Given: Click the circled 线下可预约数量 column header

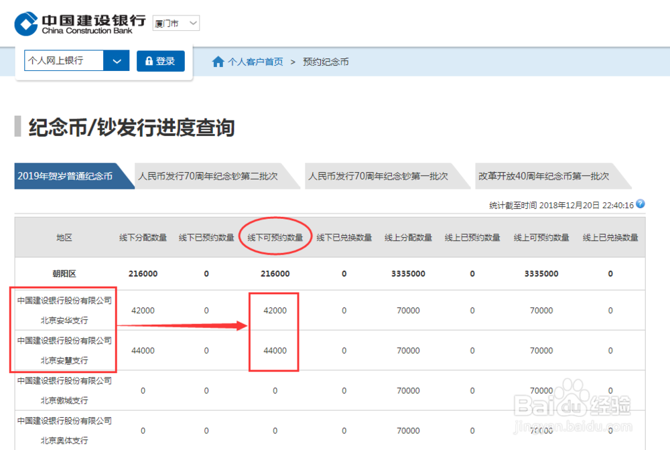Looking at the screenshot, I should click(274, 236).
